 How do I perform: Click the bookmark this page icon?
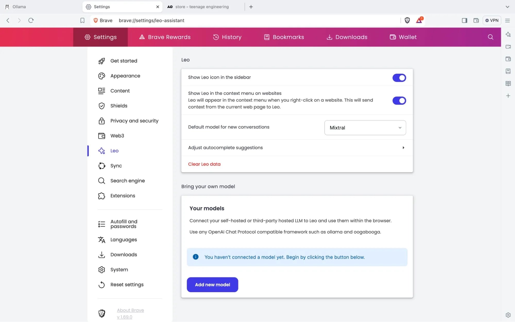point(82,20)
